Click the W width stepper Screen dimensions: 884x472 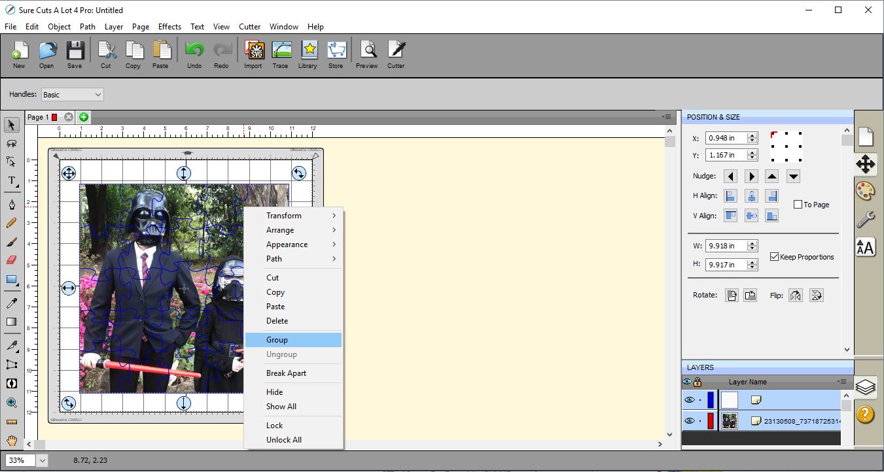[x=752, y=246]
